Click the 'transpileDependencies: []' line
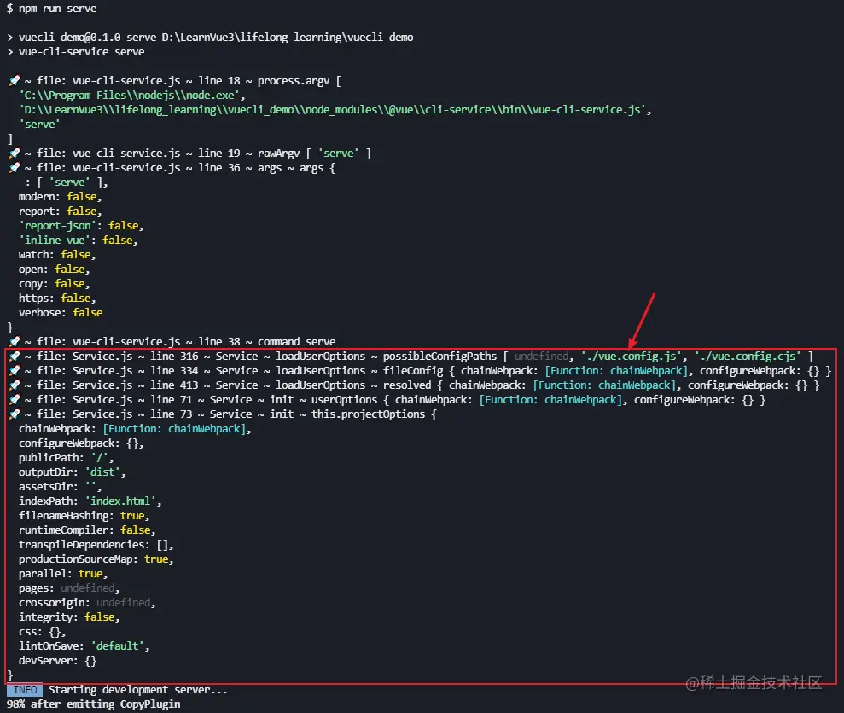The height and width of the screenshot is (713, 844). 96,545
